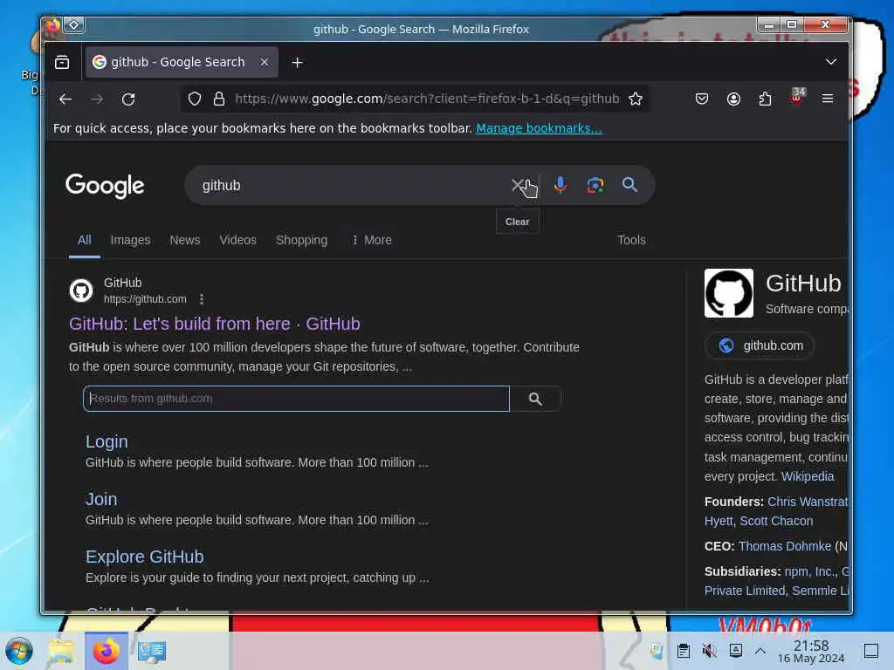This screenshot has width=894, height=670.
Task: Click the show desktop button in taskbar
Action: (x=870, y=651)
